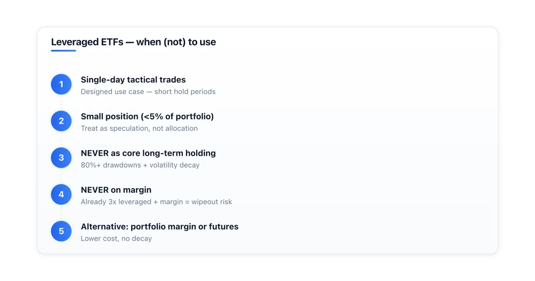Select the step 5 circle badge

(62, 231)
